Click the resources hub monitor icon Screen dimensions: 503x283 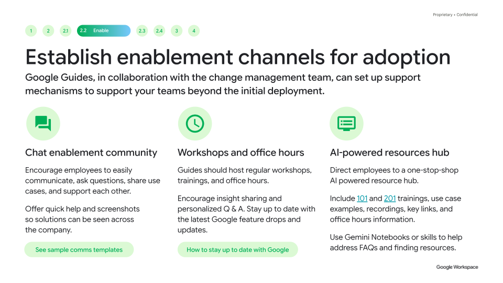[x=346, y=124]
